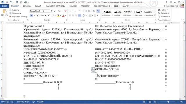Open the Times New Roman font name dropdown
Viewport: 186px width, 104px height.
click(41, 11)
